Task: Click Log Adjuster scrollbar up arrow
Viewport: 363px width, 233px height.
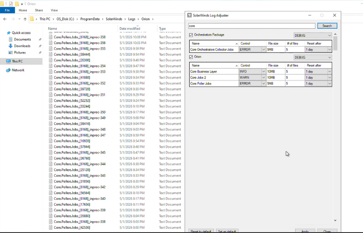Action: click(x=335, y=34)
